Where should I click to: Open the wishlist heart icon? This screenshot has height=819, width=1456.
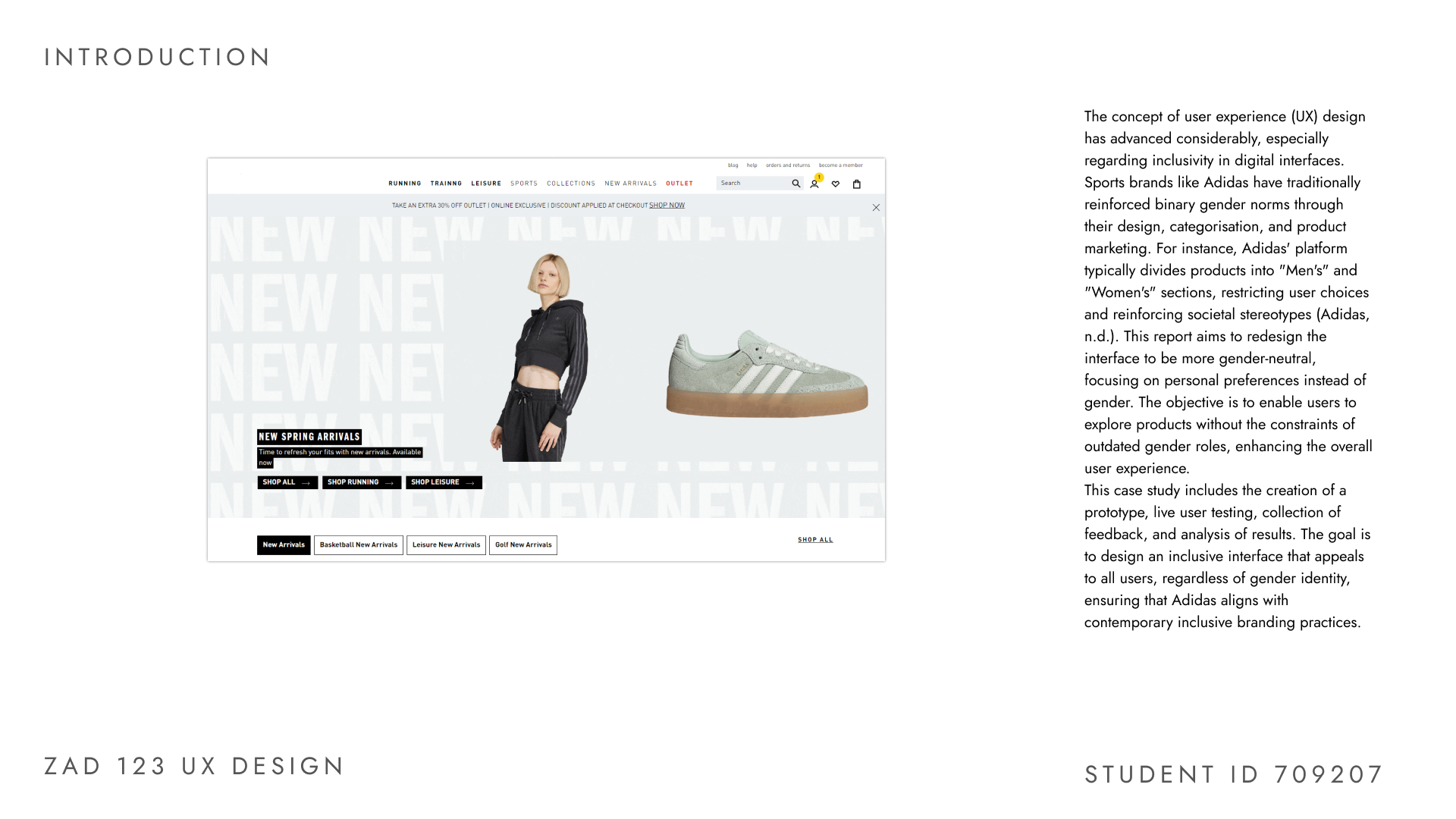coord(836,184)
